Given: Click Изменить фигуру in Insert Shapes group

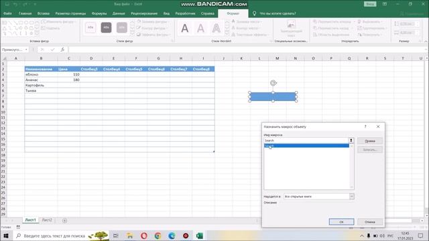Looking at the screenshot, I should coord(58,21).
